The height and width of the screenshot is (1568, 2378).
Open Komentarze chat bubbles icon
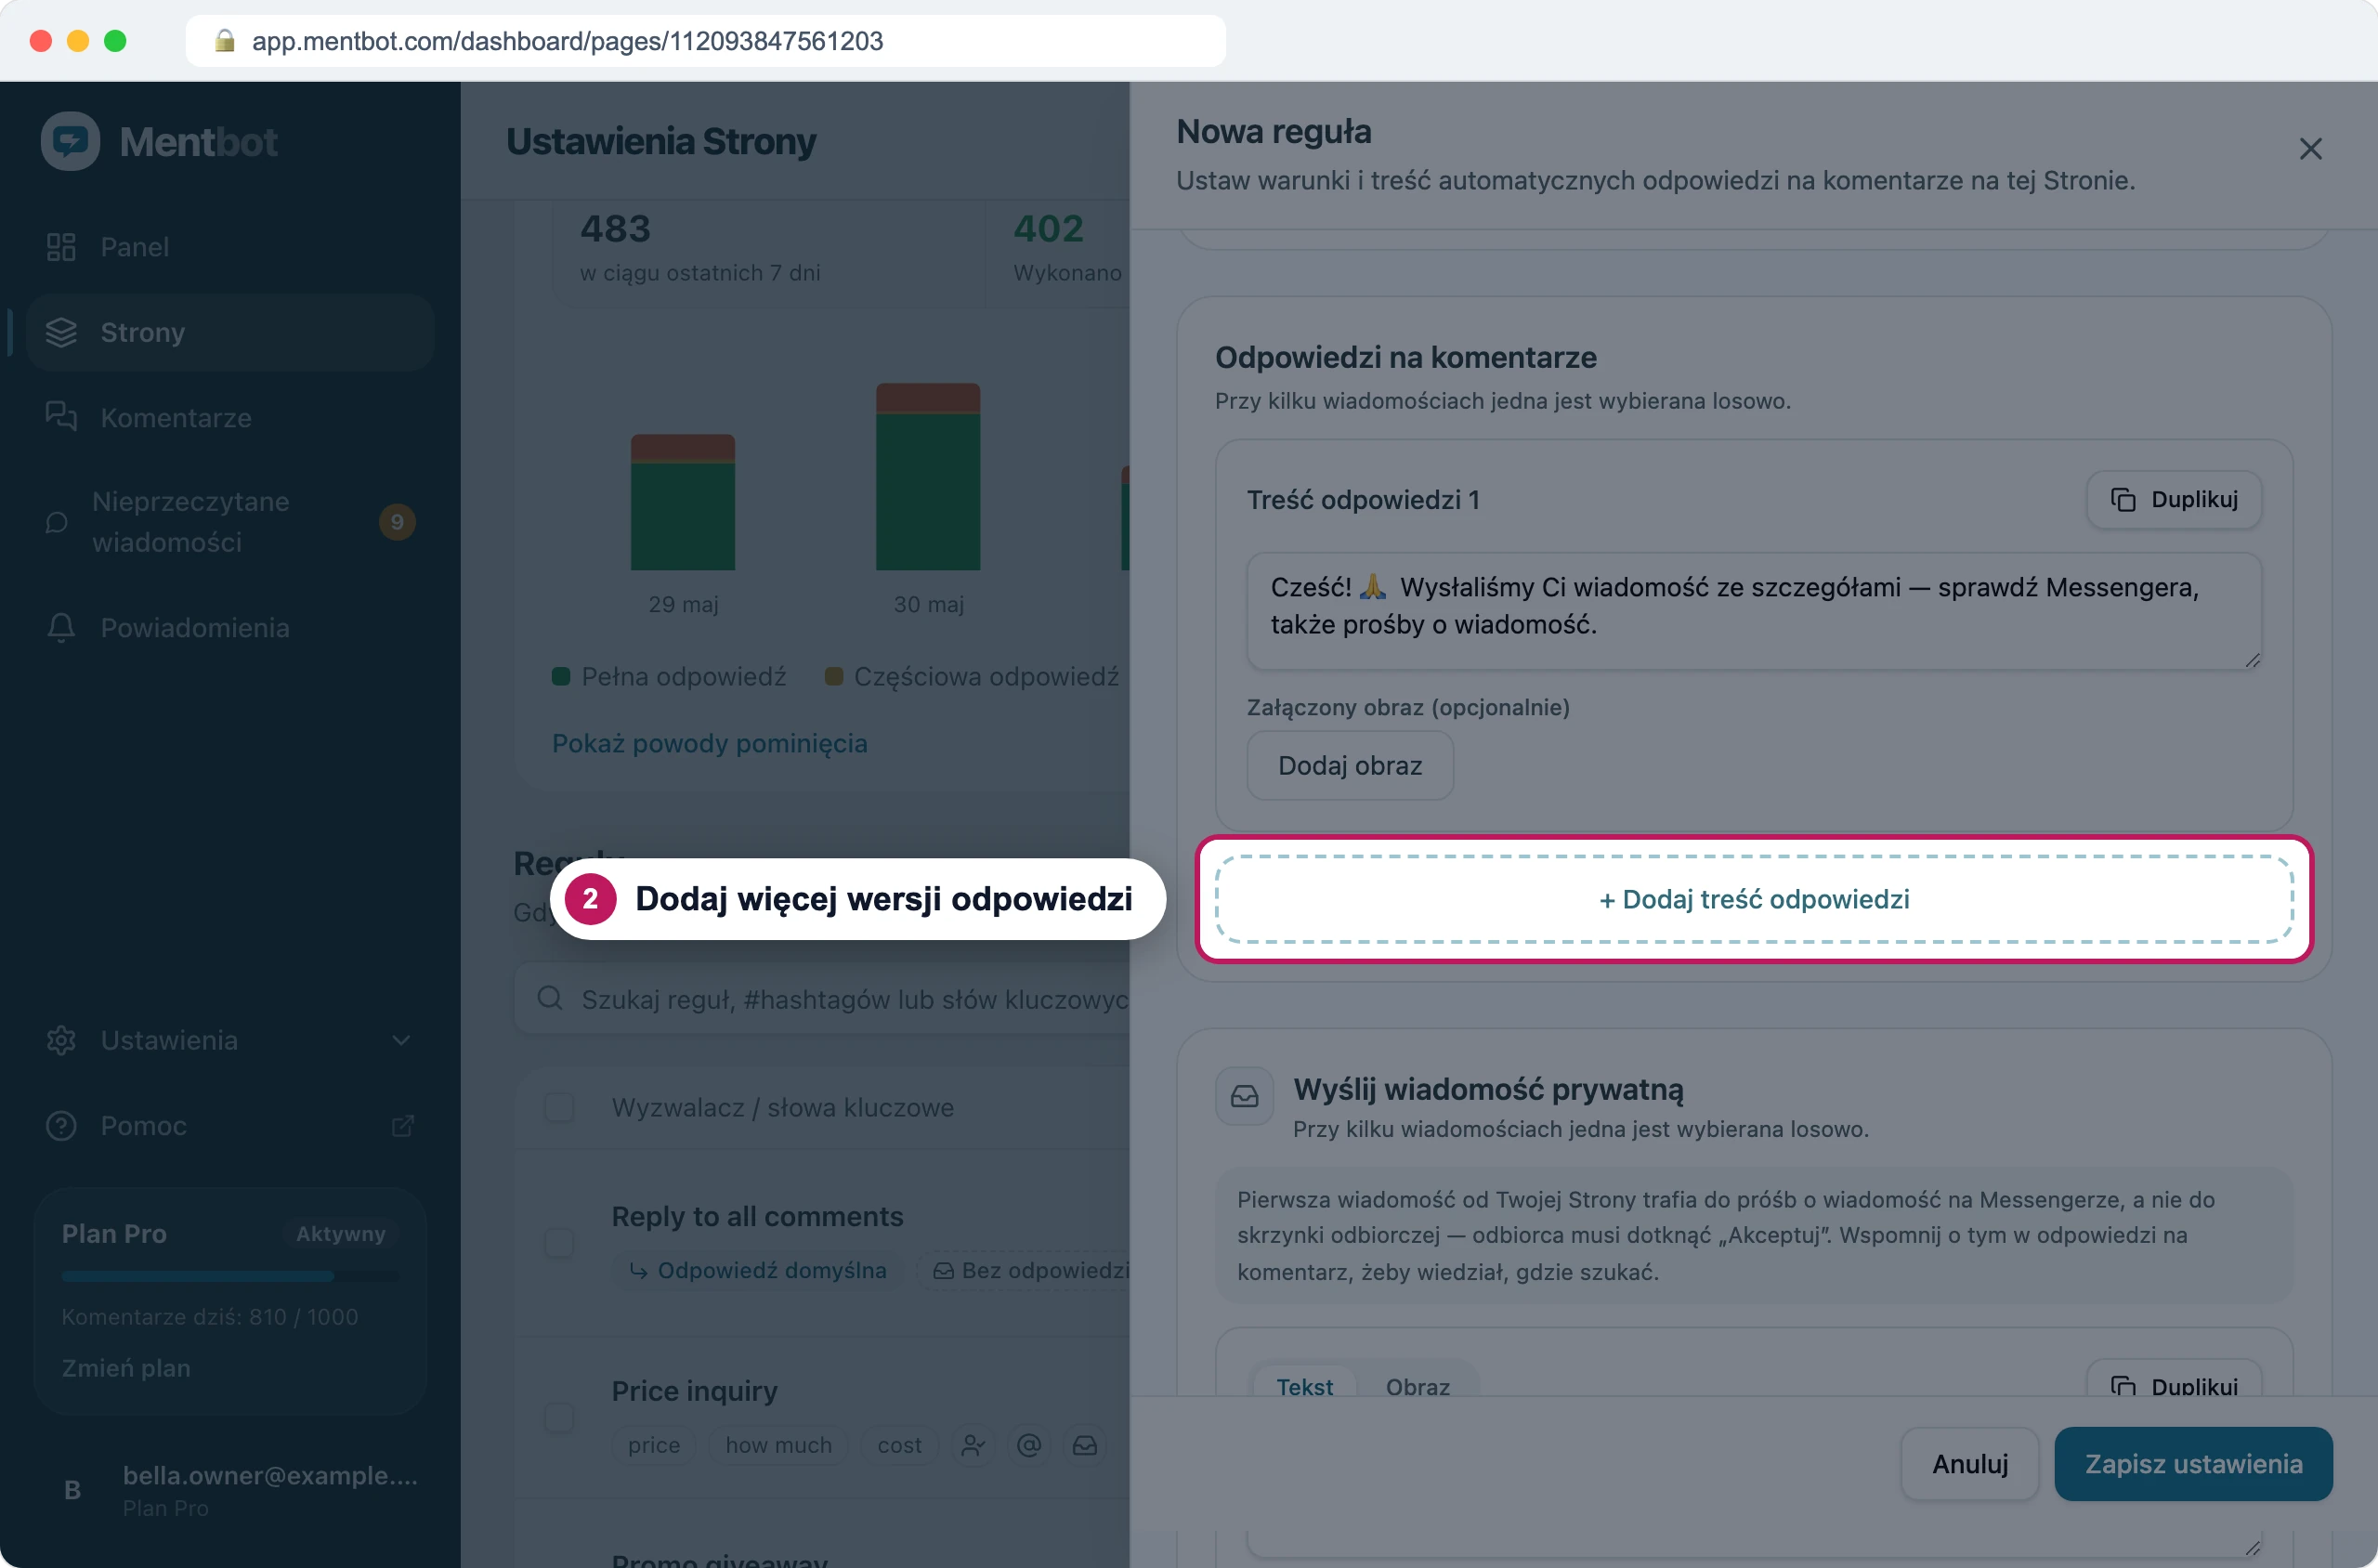pos(61,417)
